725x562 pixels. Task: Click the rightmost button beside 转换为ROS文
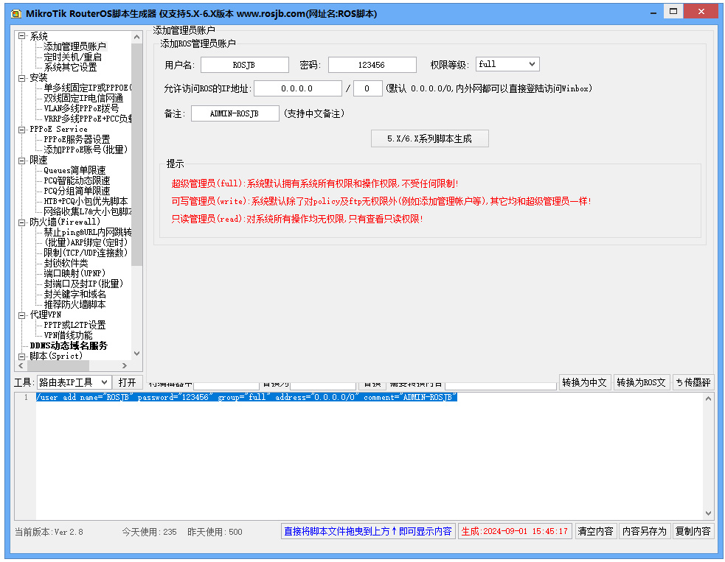pos(693,382)
